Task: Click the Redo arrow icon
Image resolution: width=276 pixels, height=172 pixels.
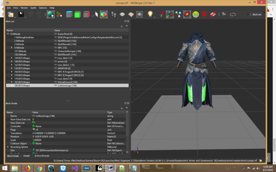Action: click(x=39, y=14)
